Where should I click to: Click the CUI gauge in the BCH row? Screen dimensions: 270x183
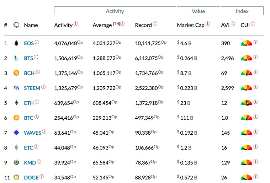pos(247,73)
